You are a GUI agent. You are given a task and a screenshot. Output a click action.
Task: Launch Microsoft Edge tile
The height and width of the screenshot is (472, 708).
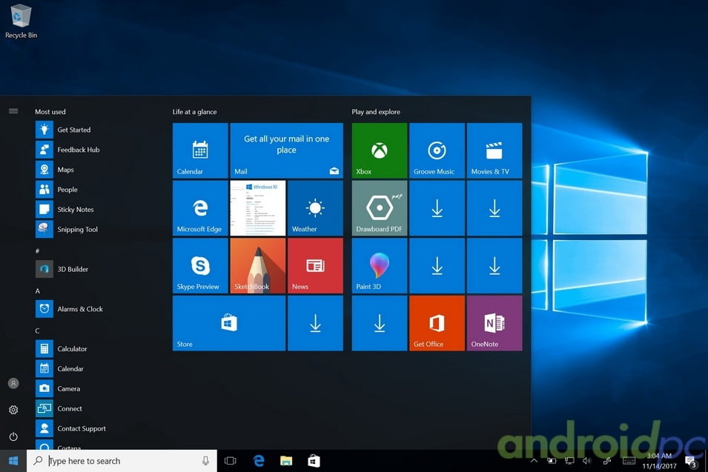click(200, 208)
